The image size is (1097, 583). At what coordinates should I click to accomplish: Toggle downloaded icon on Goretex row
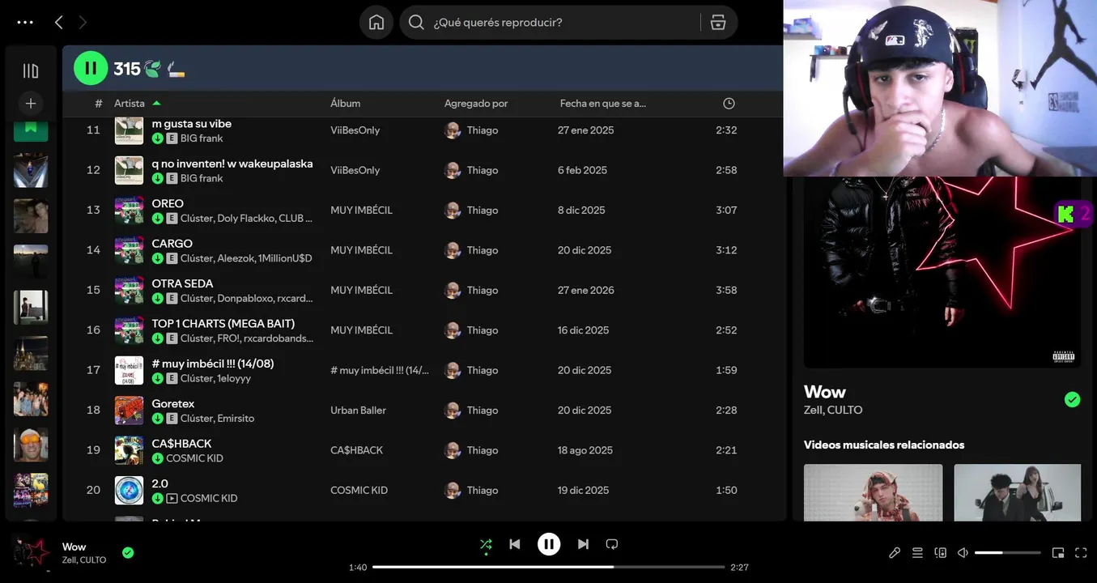point(158,419)
